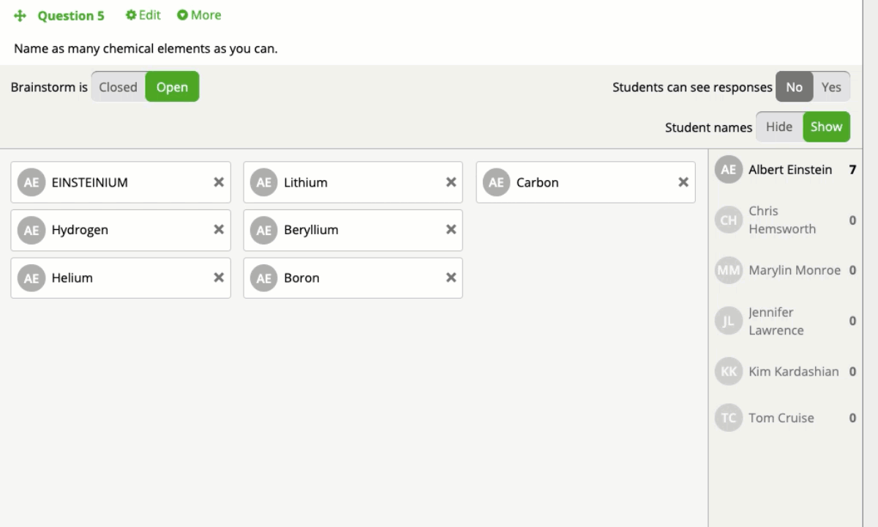Set Brainstorm to Closed
Image resolution: width=878 pixels, height=527 pixels.
119,87
